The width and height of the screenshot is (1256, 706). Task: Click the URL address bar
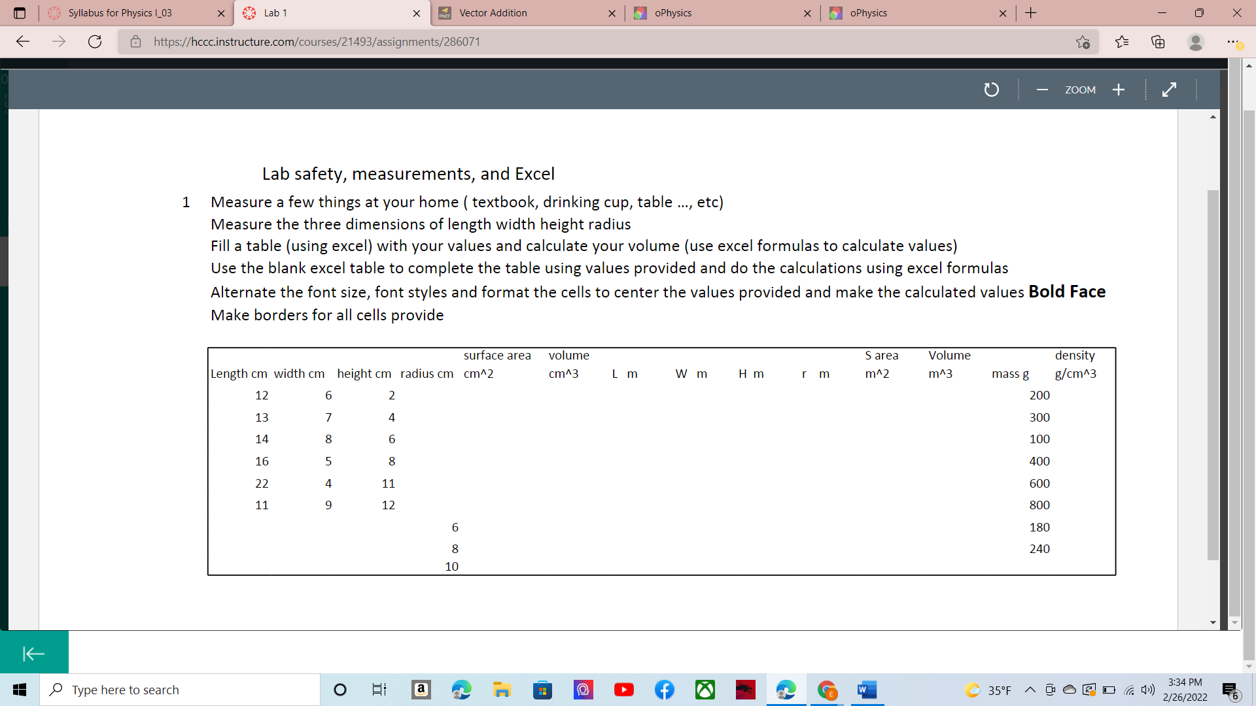tap(589, 42)
